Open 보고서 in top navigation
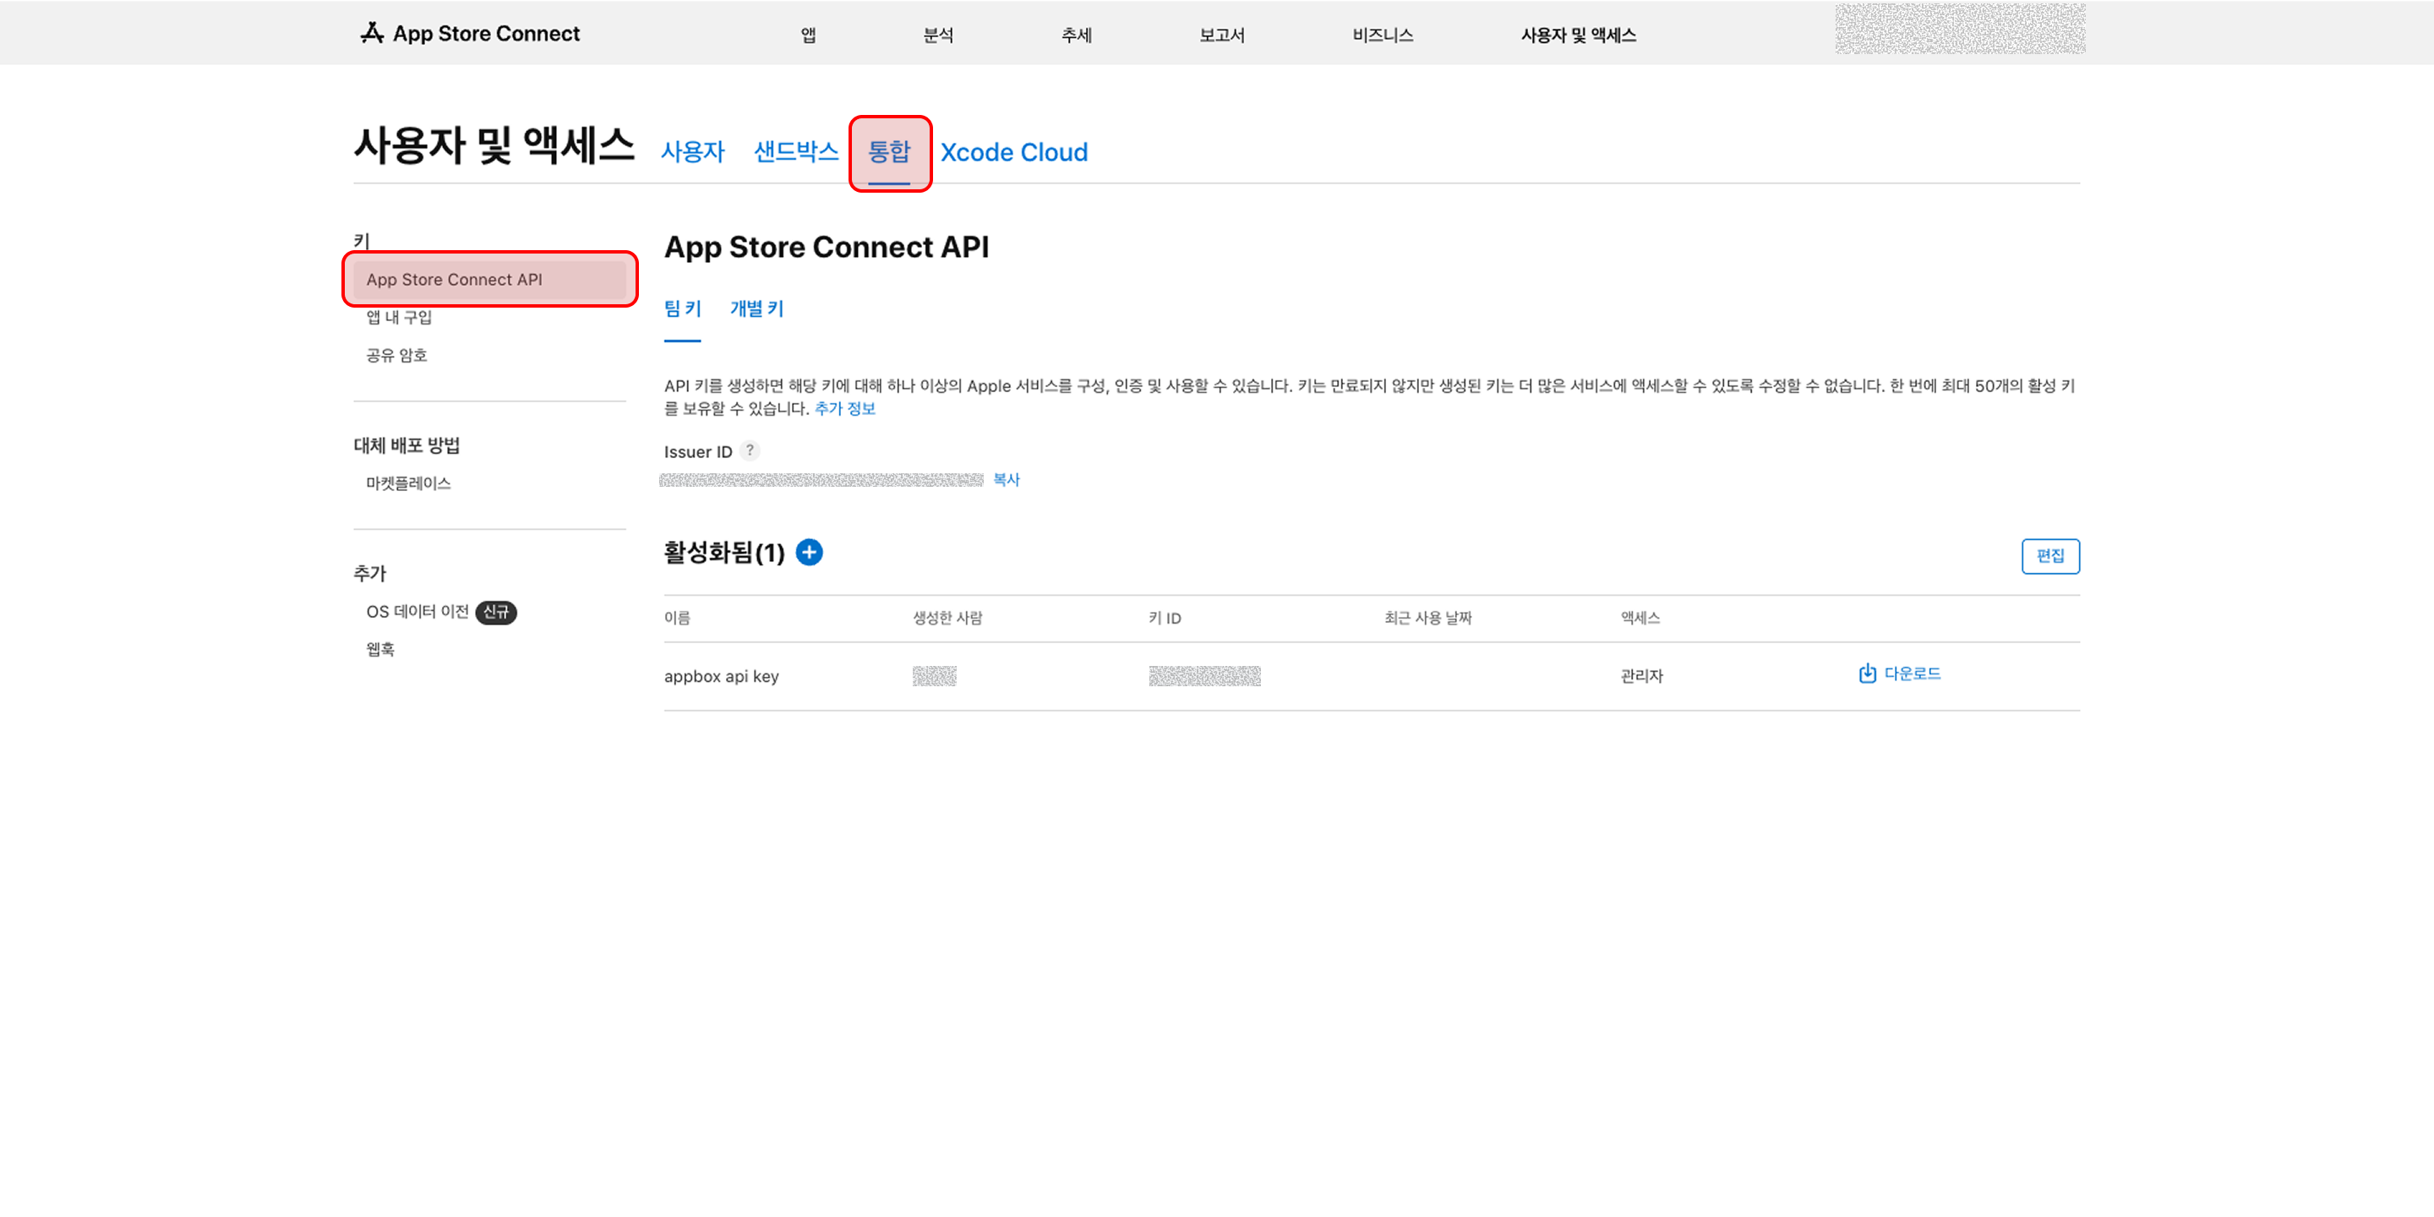The height and width of the screenshot is (1217, 2434). 1222,35
